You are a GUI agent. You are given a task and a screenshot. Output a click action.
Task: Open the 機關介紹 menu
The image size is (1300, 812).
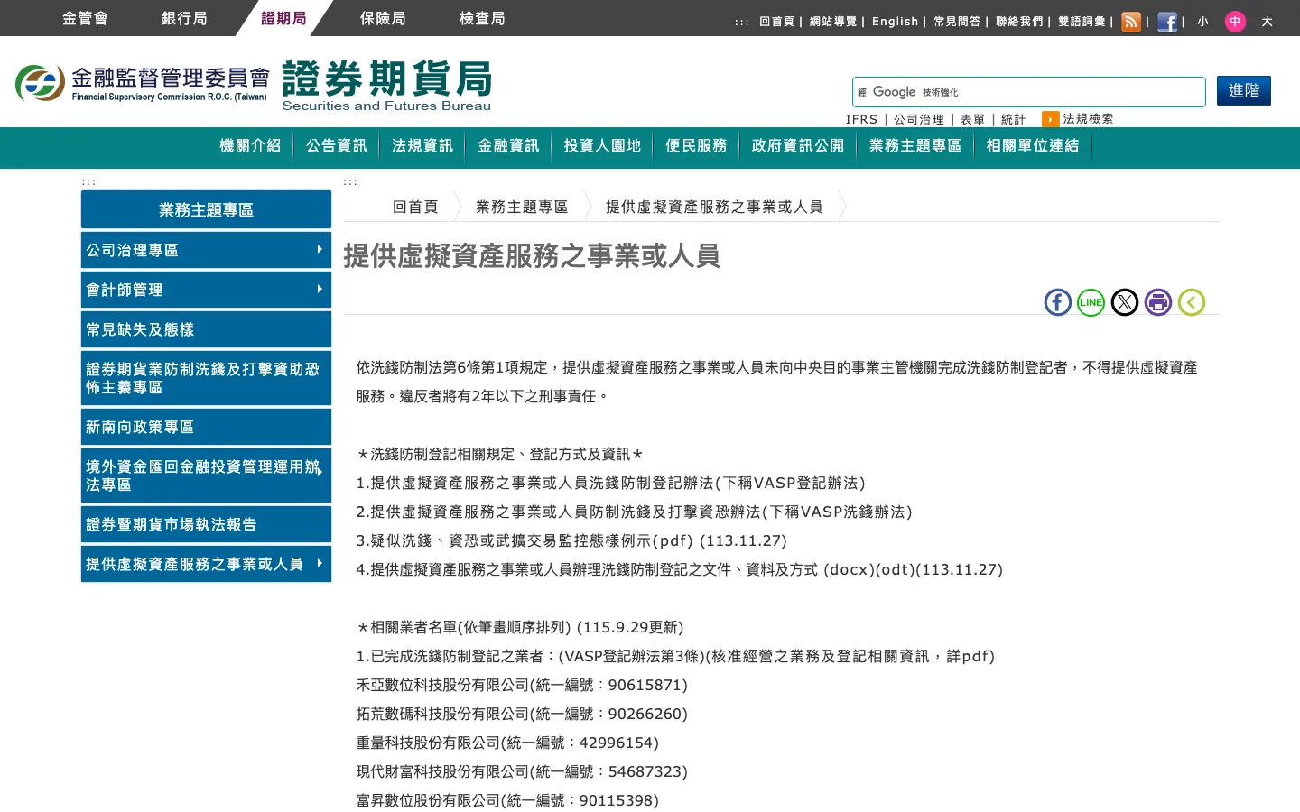coord(250,146)
